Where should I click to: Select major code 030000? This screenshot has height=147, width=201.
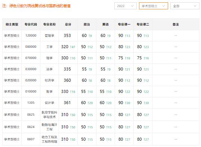pos(31,69)
